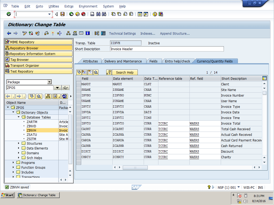274x205 pixels.
Task: Activate table using the matchstick icon
Action: coord(53,33)
